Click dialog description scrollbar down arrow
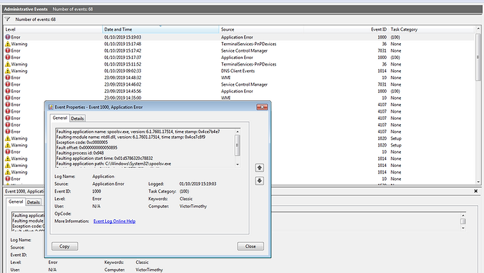 coord(237,164)
